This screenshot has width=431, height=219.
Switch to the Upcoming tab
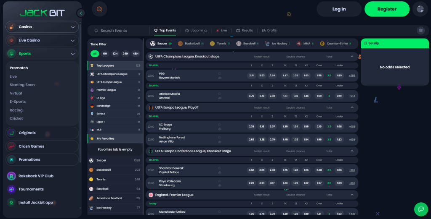coord(196,31)
